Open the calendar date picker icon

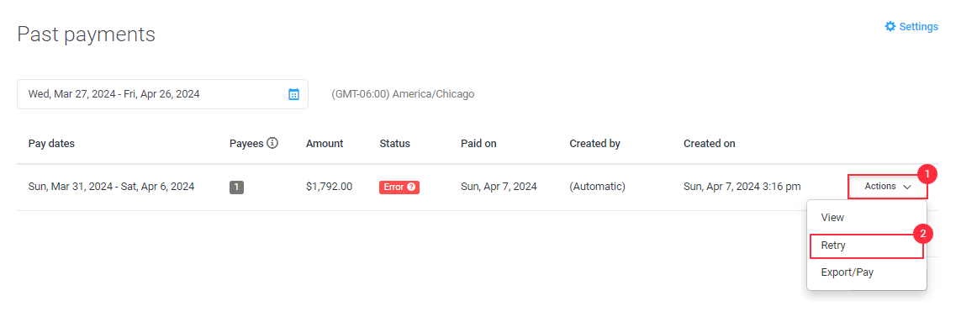[x=293, y=94]
